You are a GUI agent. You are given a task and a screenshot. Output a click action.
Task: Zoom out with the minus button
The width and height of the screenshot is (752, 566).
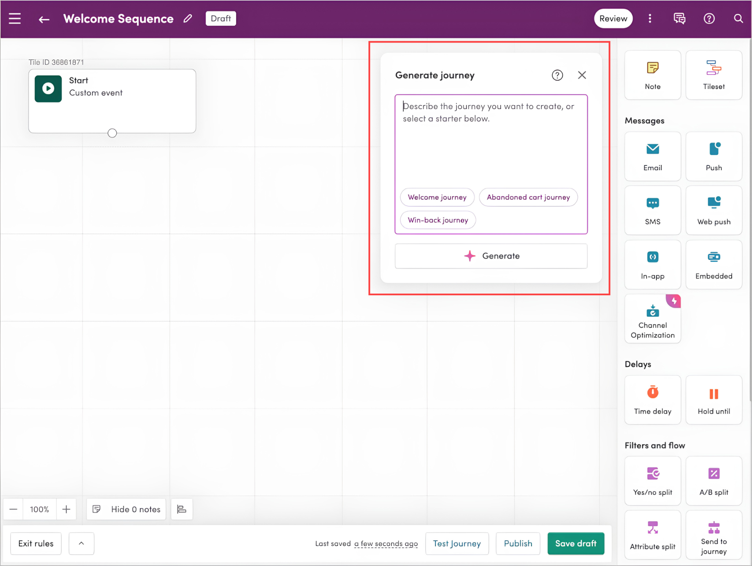pyautogui.click(x=13, y=509)
